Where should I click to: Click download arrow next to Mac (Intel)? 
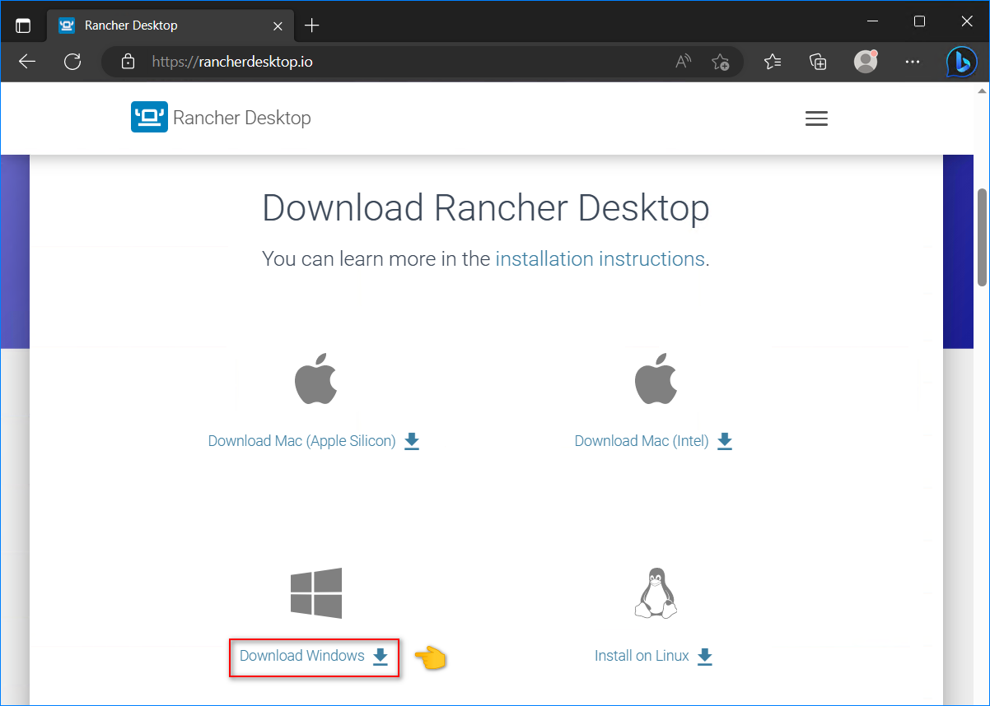click(724, 441)
